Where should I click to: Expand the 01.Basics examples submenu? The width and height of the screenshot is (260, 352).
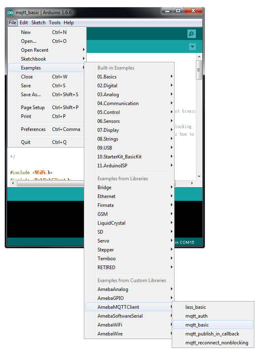point(129,77)
